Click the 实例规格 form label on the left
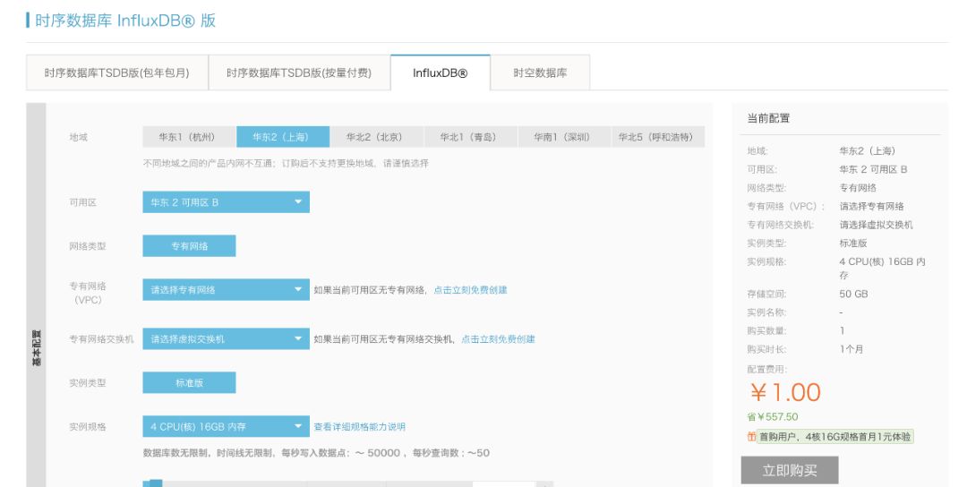Viewport: 967px width, 487px height. click(x=88, y=427)
